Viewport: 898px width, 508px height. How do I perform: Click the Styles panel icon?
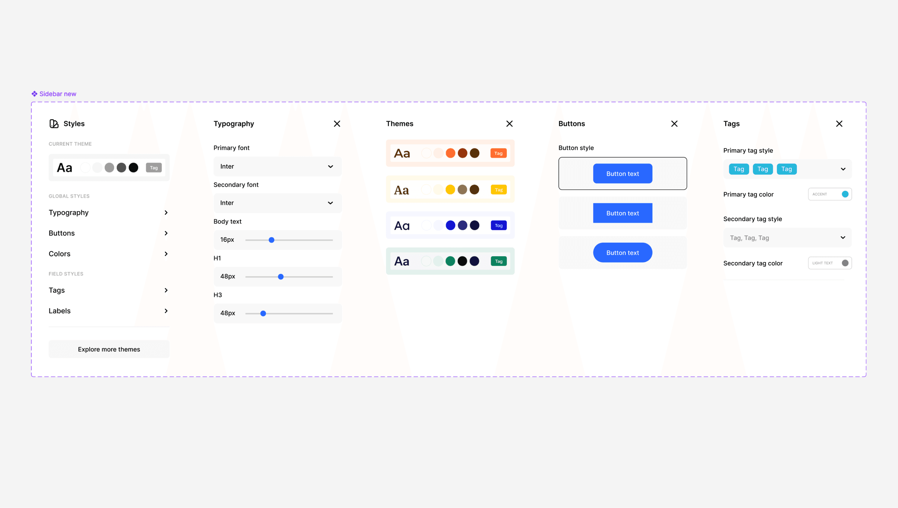[54, 124]
